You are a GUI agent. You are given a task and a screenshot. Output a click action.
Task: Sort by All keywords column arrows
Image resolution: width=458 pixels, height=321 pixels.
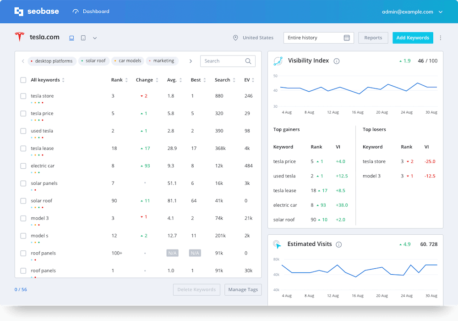(x=63, y=80)
